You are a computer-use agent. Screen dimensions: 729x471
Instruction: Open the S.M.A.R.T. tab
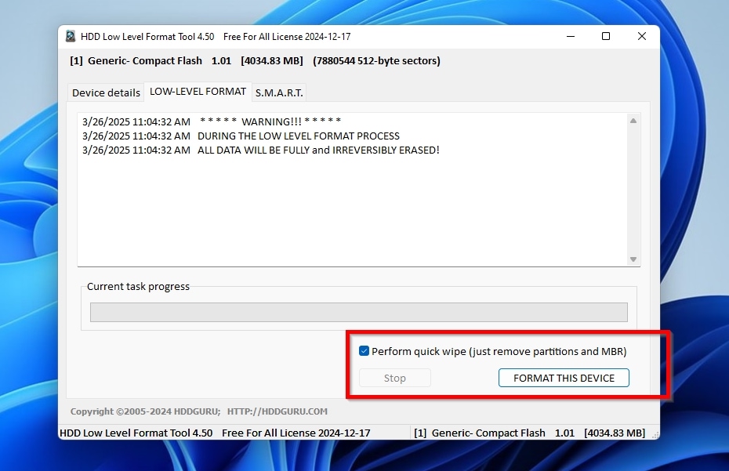(278, 92)
